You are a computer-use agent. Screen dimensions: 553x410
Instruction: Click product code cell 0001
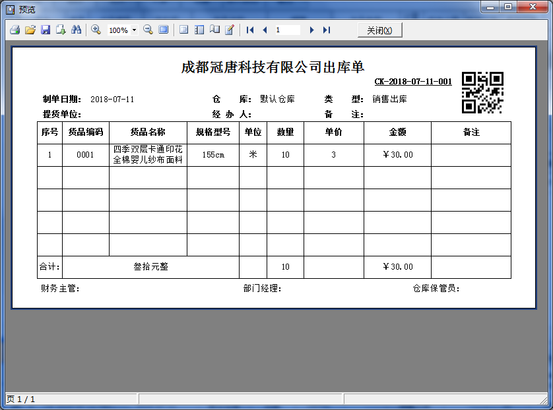(x=85, y=155)
